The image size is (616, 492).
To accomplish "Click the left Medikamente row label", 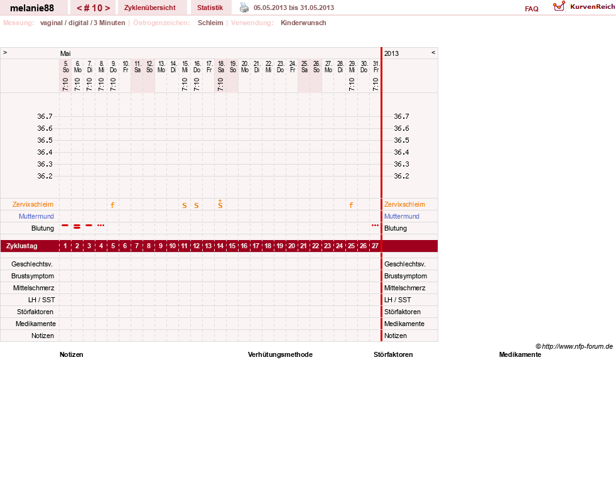I will point(36,324).
